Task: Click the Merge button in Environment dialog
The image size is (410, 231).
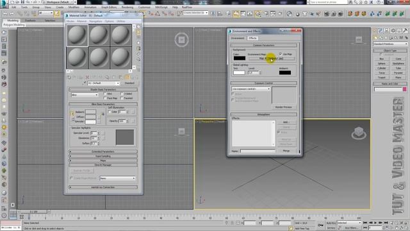Action: point(286,151)
